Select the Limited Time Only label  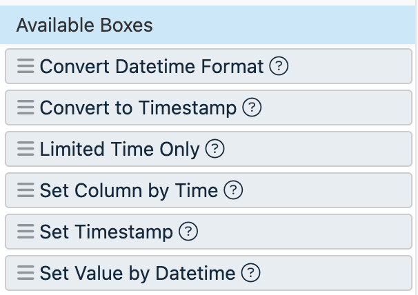click(120, 150)
